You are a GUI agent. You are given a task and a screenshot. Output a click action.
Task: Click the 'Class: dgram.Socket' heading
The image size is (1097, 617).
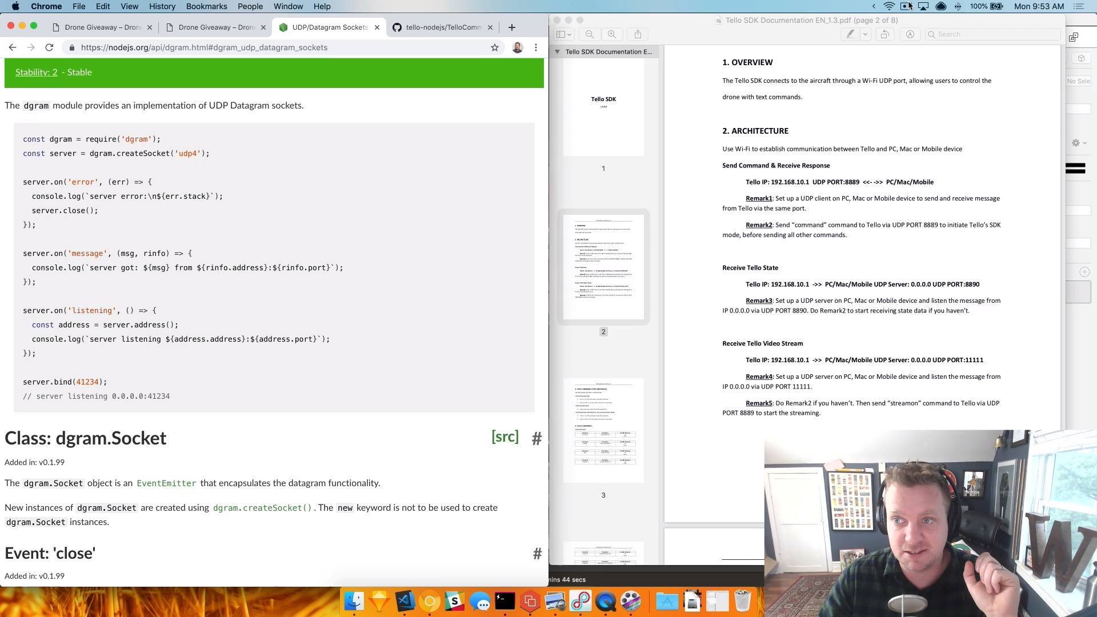click(x=86, y=439)
